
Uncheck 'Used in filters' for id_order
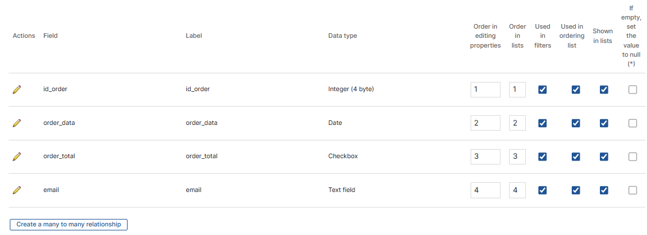[542, 89]
